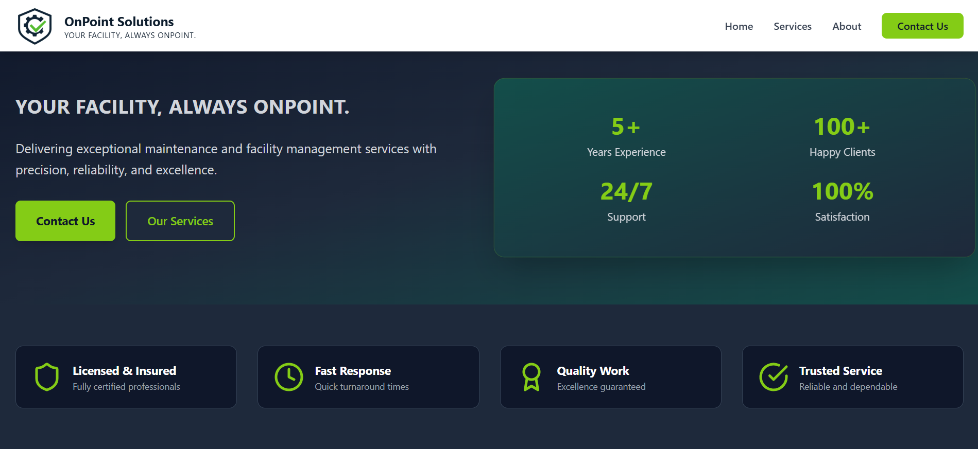Click the Fast Response card title
Screen dimensions: 978x449
click(x=353, y=371)
